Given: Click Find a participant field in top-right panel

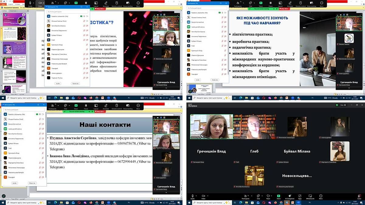Looking at the screenshot, I should click(x=207, y=8).
